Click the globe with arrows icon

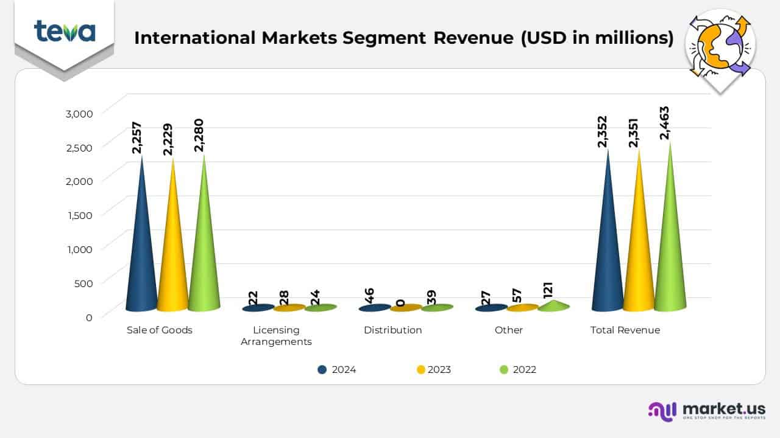pos(720,49)
